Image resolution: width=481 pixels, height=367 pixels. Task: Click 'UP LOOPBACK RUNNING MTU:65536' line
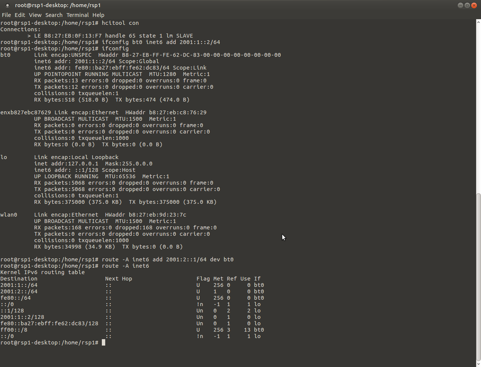102,176
